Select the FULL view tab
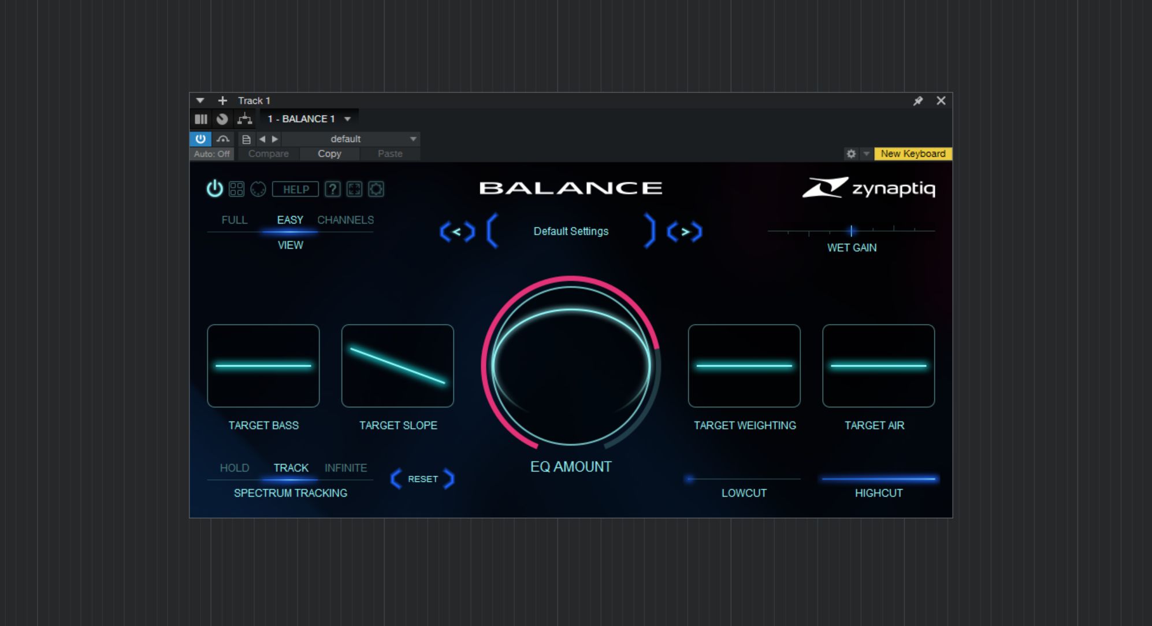 233,220
